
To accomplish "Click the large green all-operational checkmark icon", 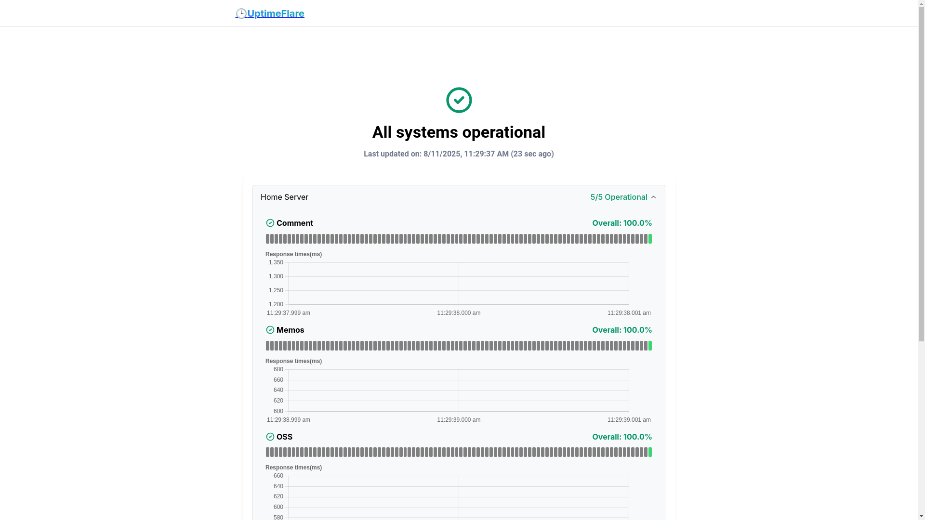I will coord(459,100).
